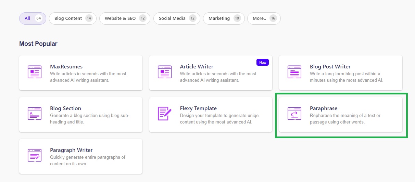Click the Blog Post Writer icon
Image resolution: width=415 pixels, height=182 pixels.
pos(294,72)
